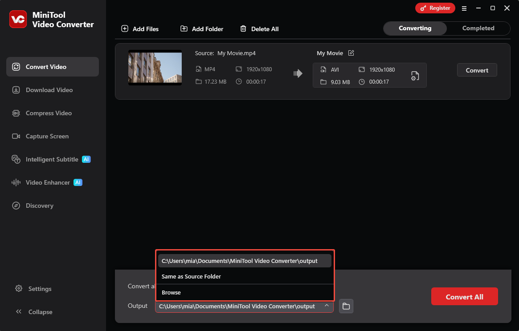This screenshot has height=331, width=519.
Task: Open the Intelligent Subtitle section
Action: (x=52, y=159)
